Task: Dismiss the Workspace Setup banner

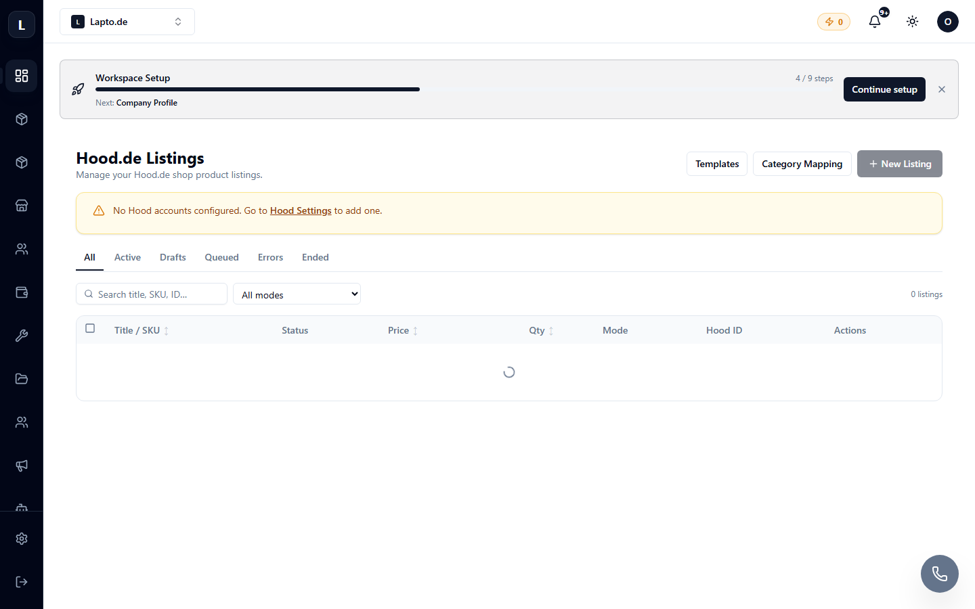Action: tap(942, 89)
